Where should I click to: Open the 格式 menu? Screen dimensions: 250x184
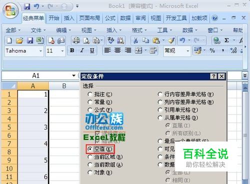click(x=139, y=30)
